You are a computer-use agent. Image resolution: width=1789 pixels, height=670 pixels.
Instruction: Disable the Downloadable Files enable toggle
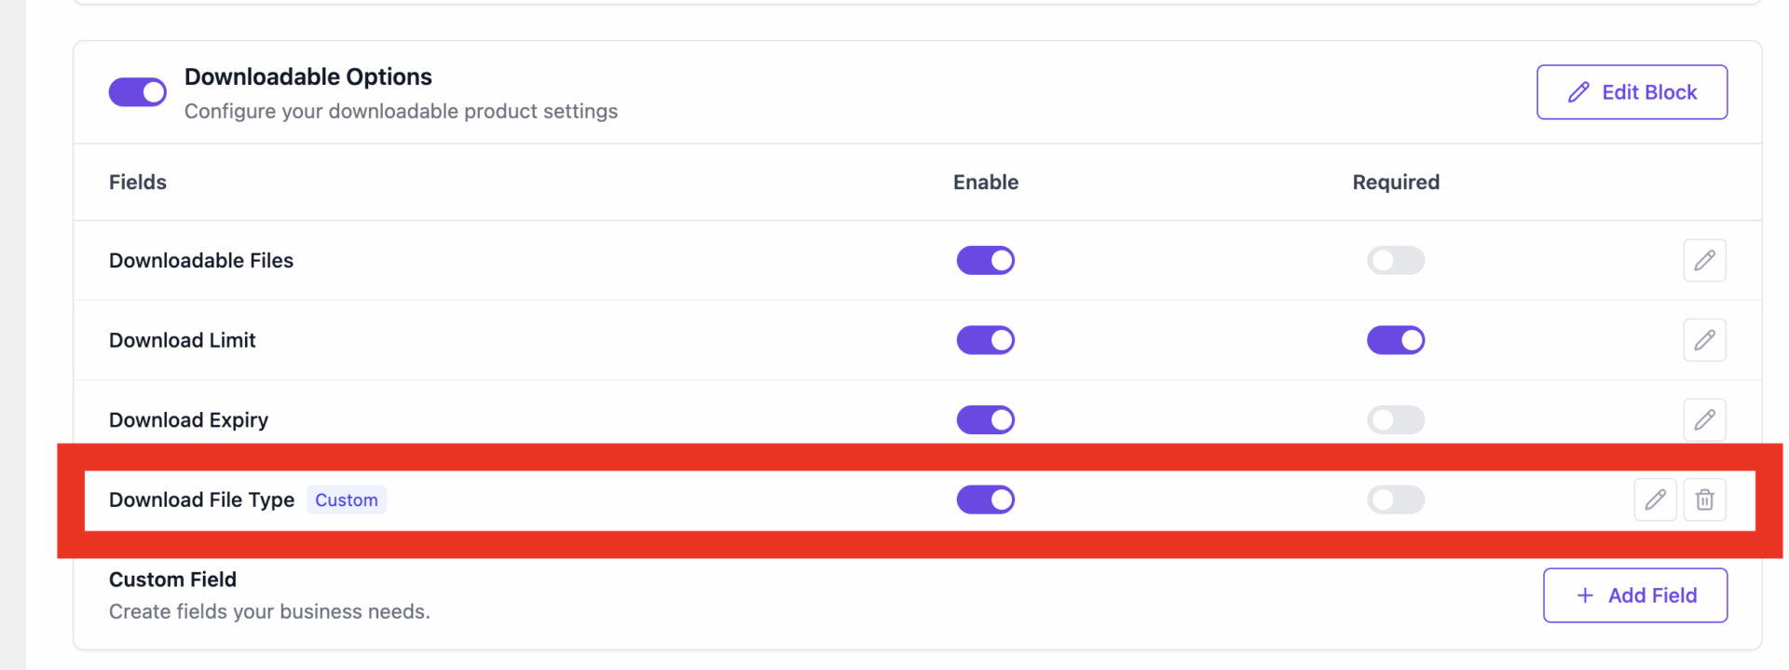(985, 261)
